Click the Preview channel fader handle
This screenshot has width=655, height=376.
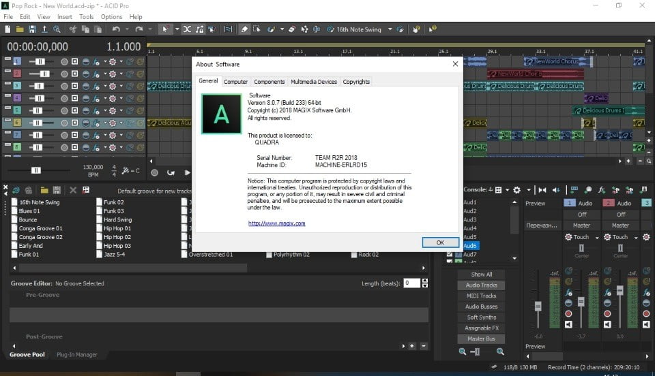point(538,307)
